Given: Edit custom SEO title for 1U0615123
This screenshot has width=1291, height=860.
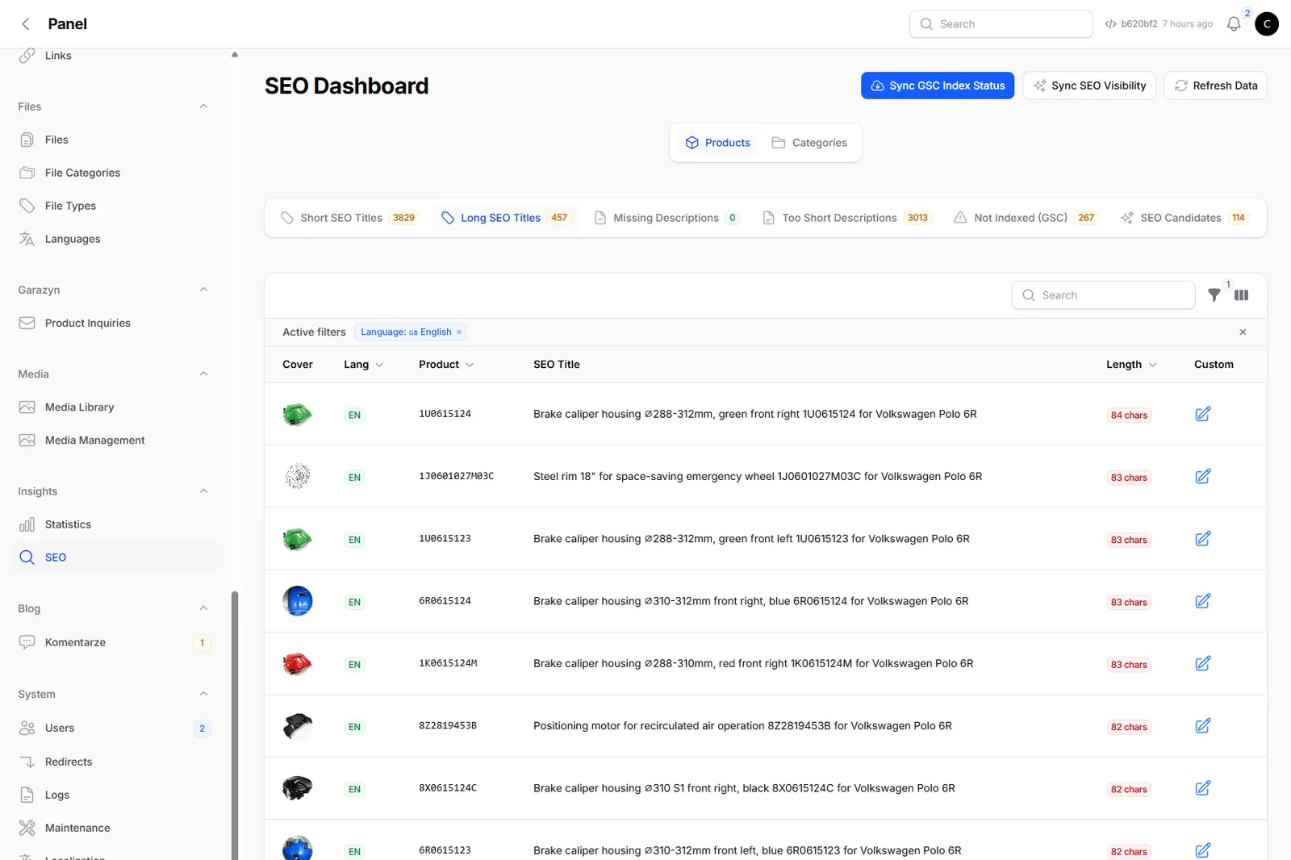Looking at the screenshot, I should [1203, 539].
